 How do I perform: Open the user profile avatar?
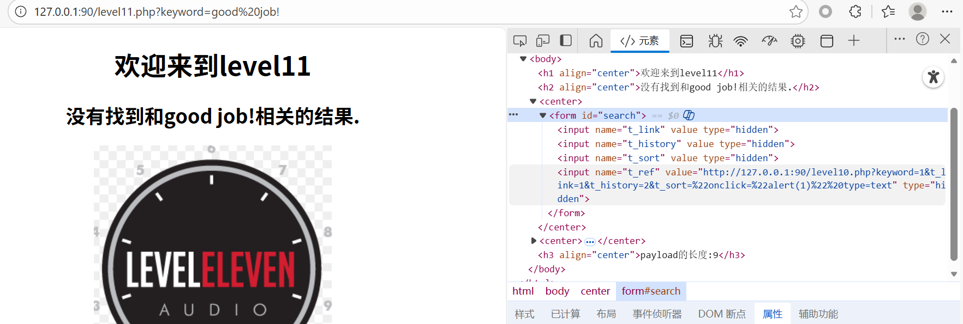click(918, 11)
